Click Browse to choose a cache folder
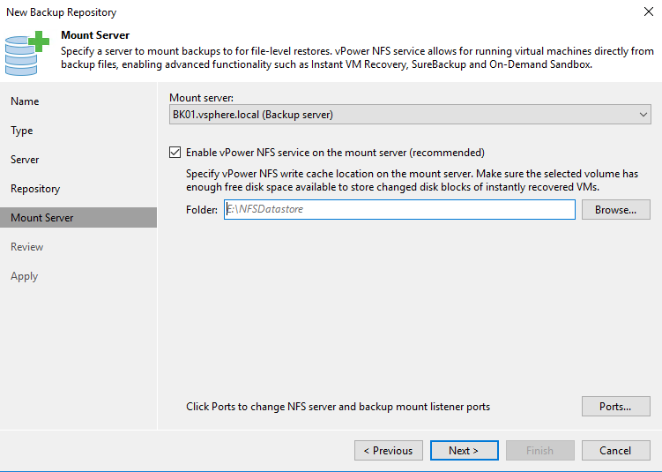The image size is (662, 472). click(615, 210)
